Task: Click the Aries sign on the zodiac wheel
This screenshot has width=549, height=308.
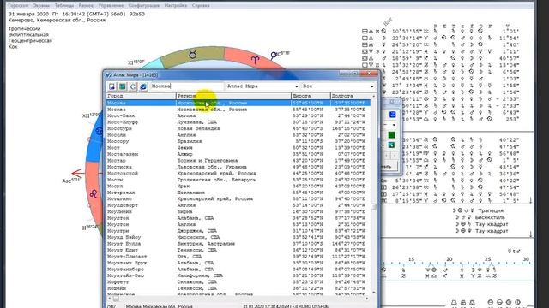Action: (x=255, y=60)
